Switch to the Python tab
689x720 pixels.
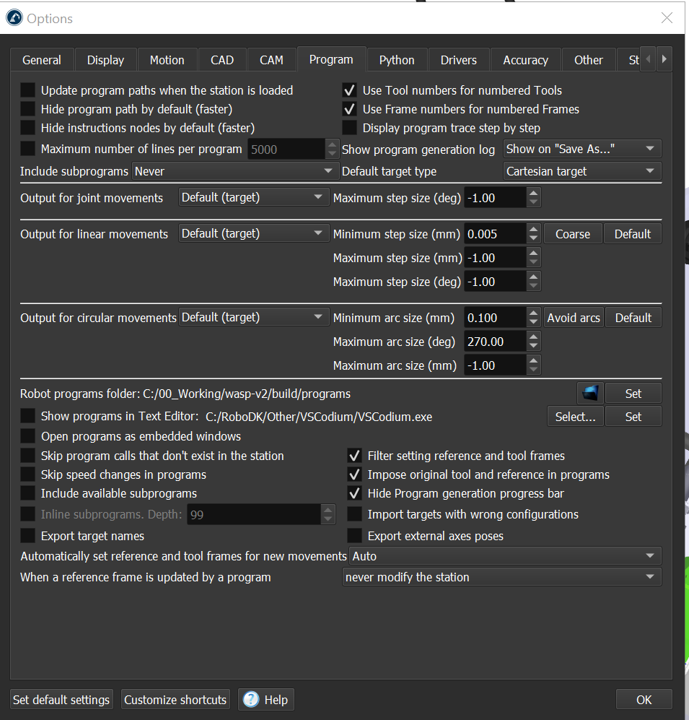coord(397,61)
